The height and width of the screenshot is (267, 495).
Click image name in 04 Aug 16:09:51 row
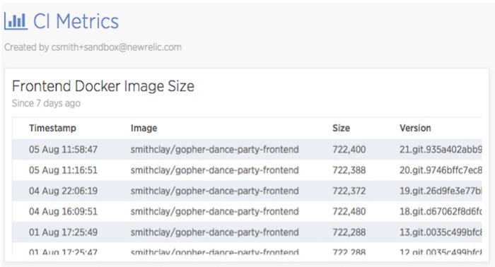point(215,211)
